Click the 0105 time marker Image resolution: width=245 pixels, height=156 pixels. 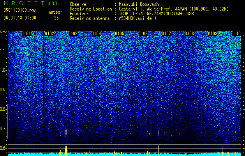pos(120,34)
